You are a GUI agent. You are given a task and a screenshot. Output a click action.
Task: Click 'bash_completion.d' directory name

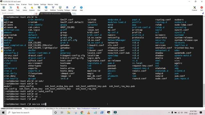click(x=15, y=45)
